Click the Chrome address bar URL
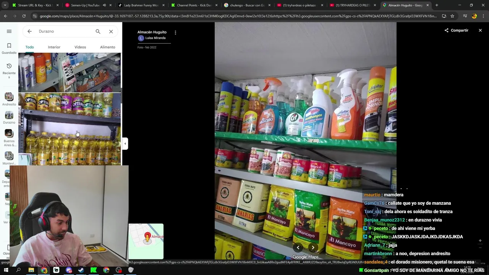This screenshot has height=275, width=489. point(238,16)
